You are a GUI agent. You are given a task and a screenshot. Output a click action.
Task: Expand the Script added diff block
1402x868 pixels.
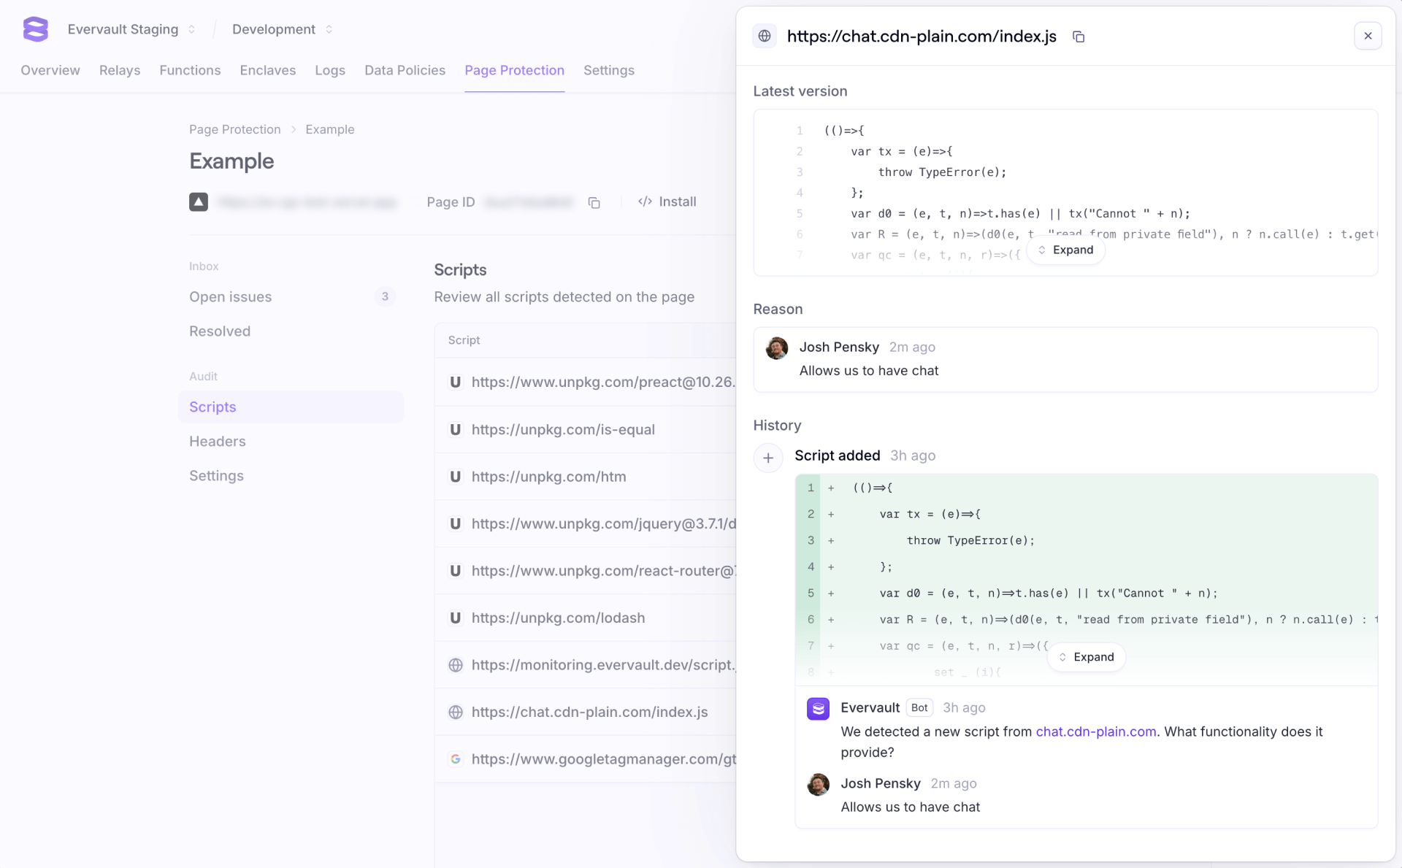1086,657
